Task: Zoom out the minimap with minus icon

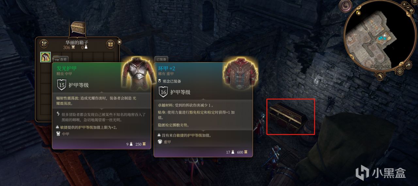Action: coord(408,7)
